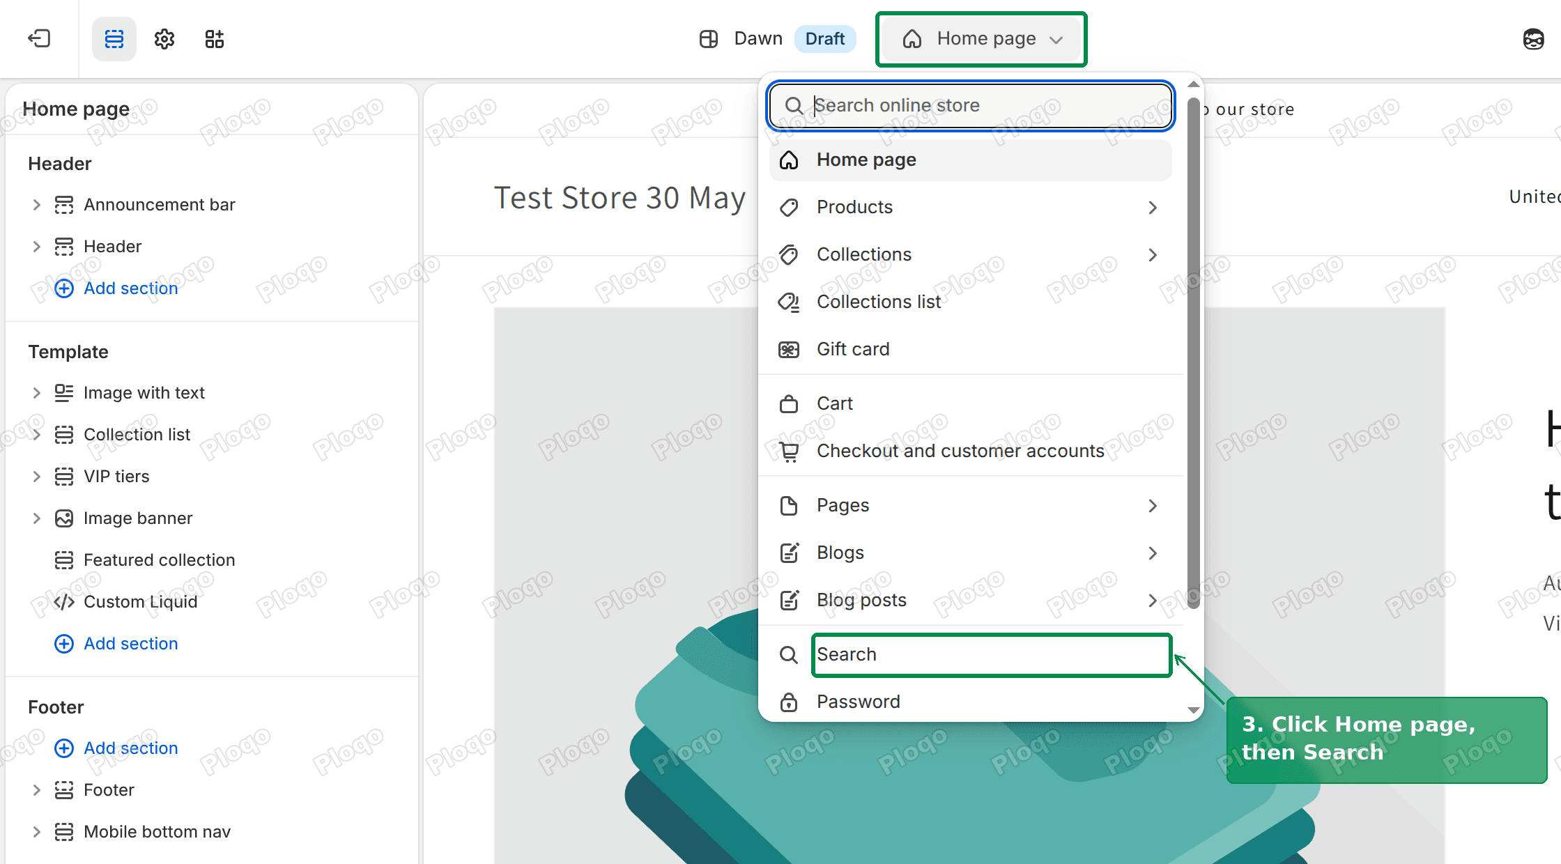The image size is (1561, 864).
Task: Open the Pages submenu arrow
Action: click(x=1153, y=506)
